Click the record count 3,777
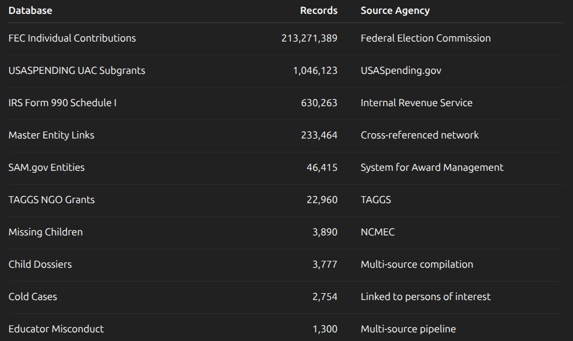This screenshot has width=573, height=341. (x=325, y=264)
